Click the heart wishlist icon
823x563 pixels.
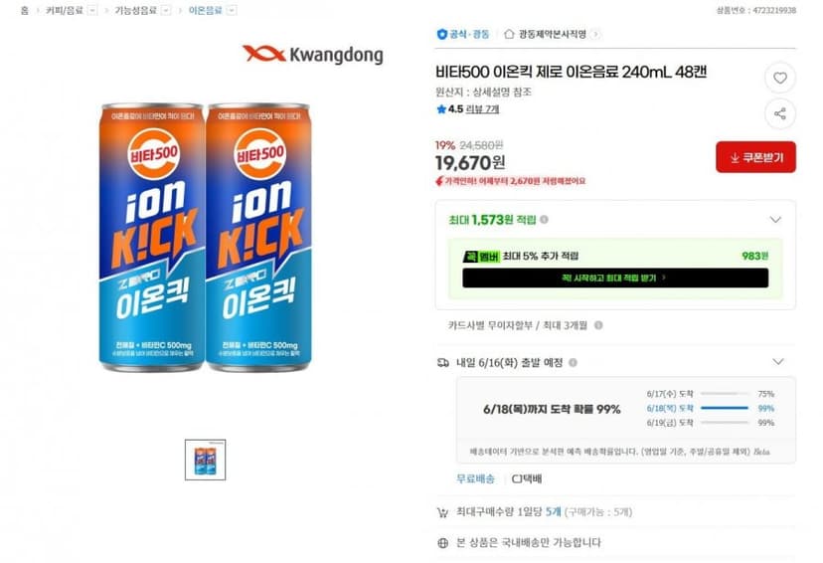tap(780, 78)
